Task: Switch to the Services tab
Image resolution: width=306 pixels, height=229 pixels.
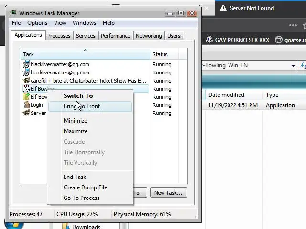Action: point(86,36)
